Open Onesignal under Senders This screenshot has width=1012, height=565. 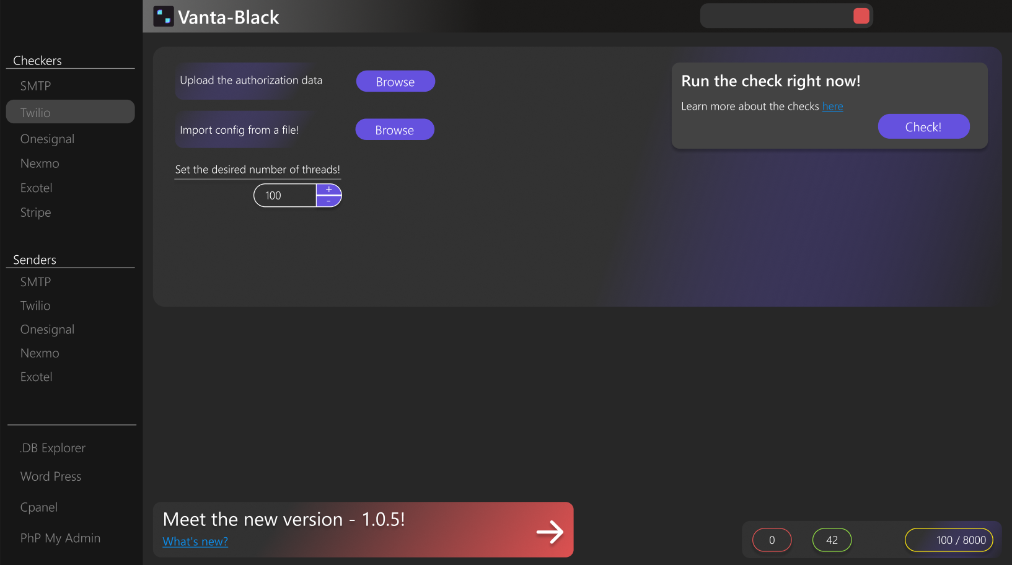click(x=47, y=330)
